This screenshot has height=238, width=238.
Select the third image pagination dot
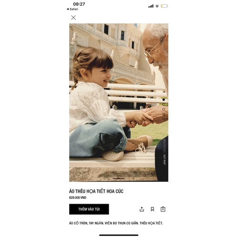(x=164, y=109)
